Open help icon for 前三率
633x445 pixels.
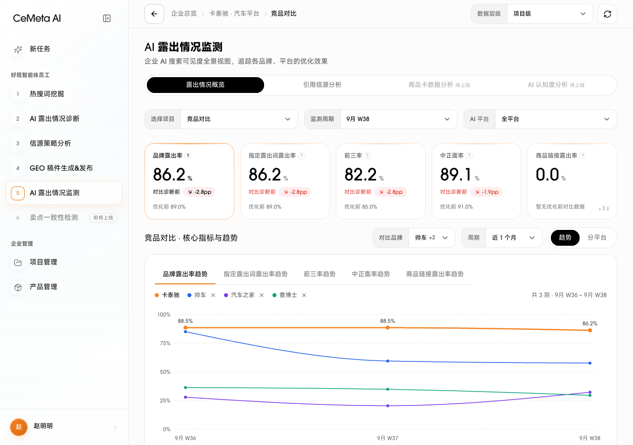pos(367,155)
